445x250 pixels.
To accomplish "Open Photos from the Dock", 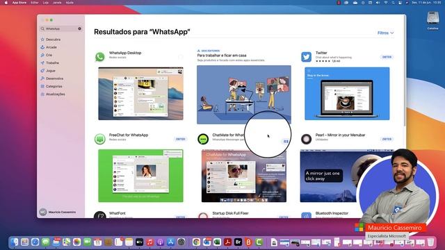I will coord(76,242).
